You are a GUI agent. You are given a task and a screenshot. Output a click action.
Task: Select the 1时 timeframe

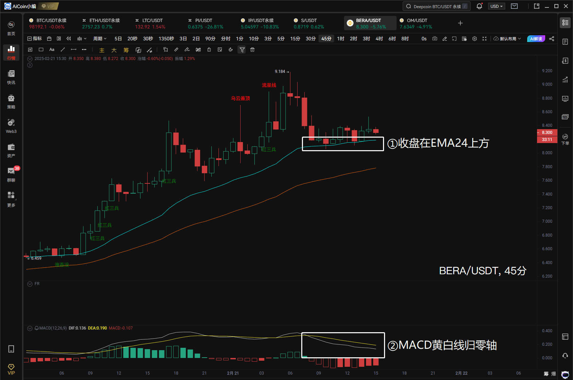coord(341,39)
